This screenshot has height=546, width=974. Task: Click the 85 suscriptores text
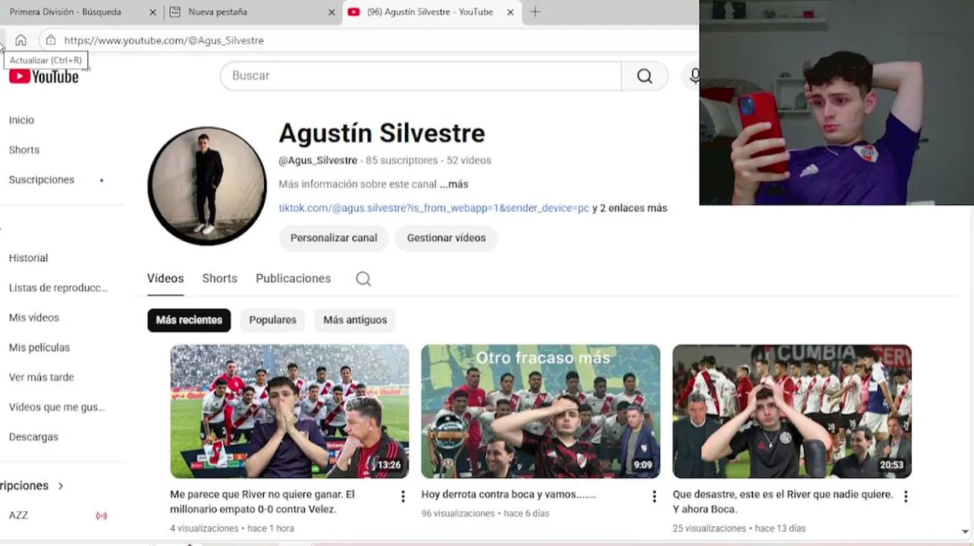[x=402, y=161]
